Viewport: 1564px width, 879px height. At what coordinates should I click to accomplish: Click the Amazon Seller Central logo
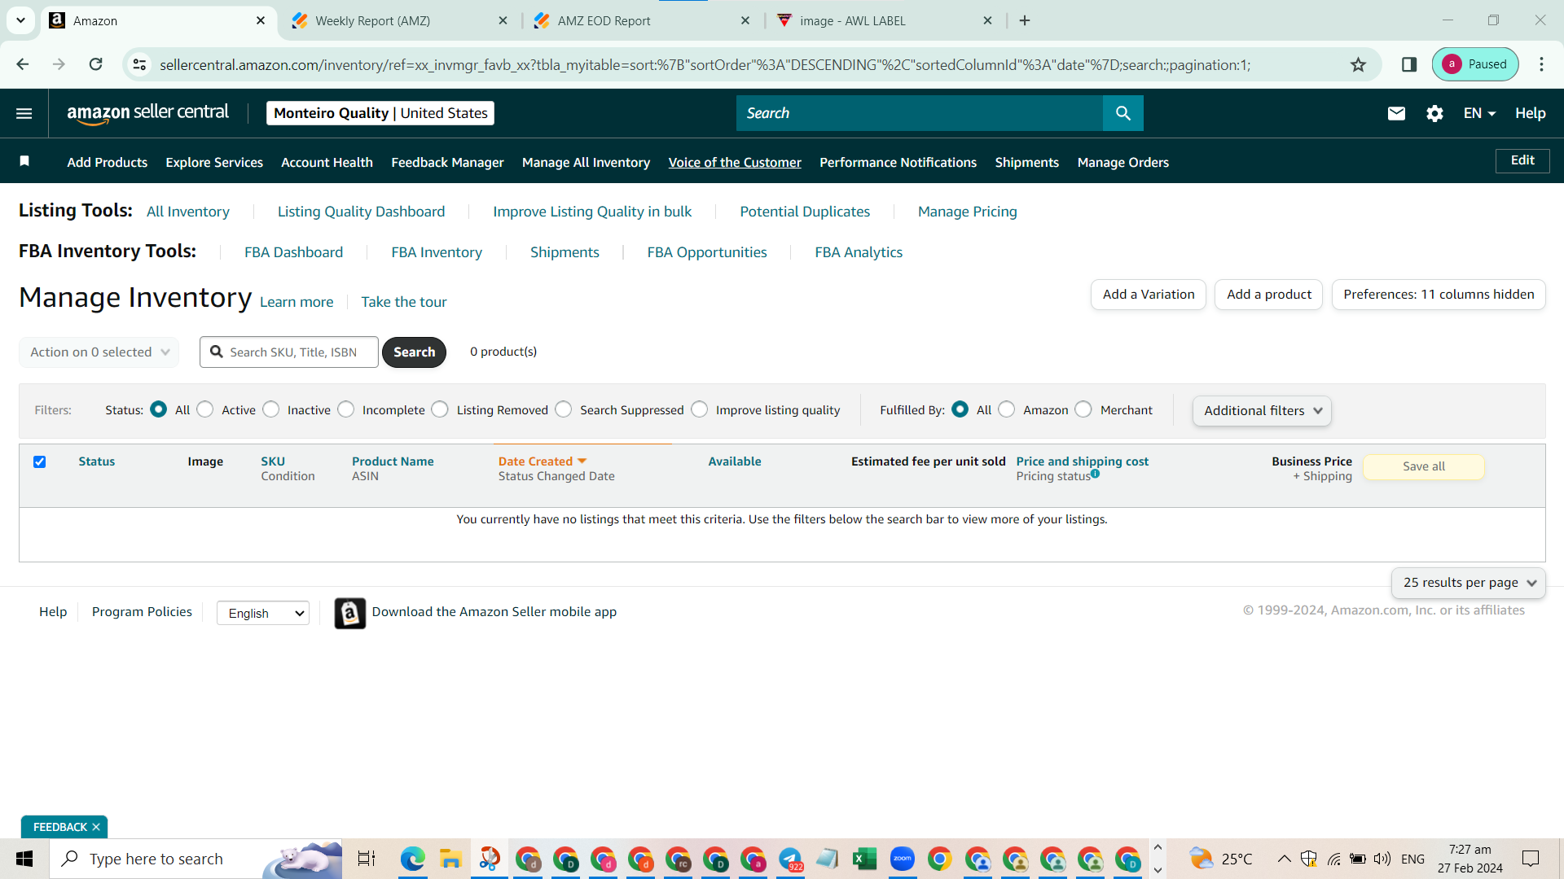click(x=147, y=113)
